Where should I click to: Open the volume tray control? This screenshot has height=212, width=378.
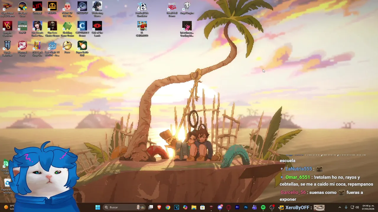(x=357, y=207)
